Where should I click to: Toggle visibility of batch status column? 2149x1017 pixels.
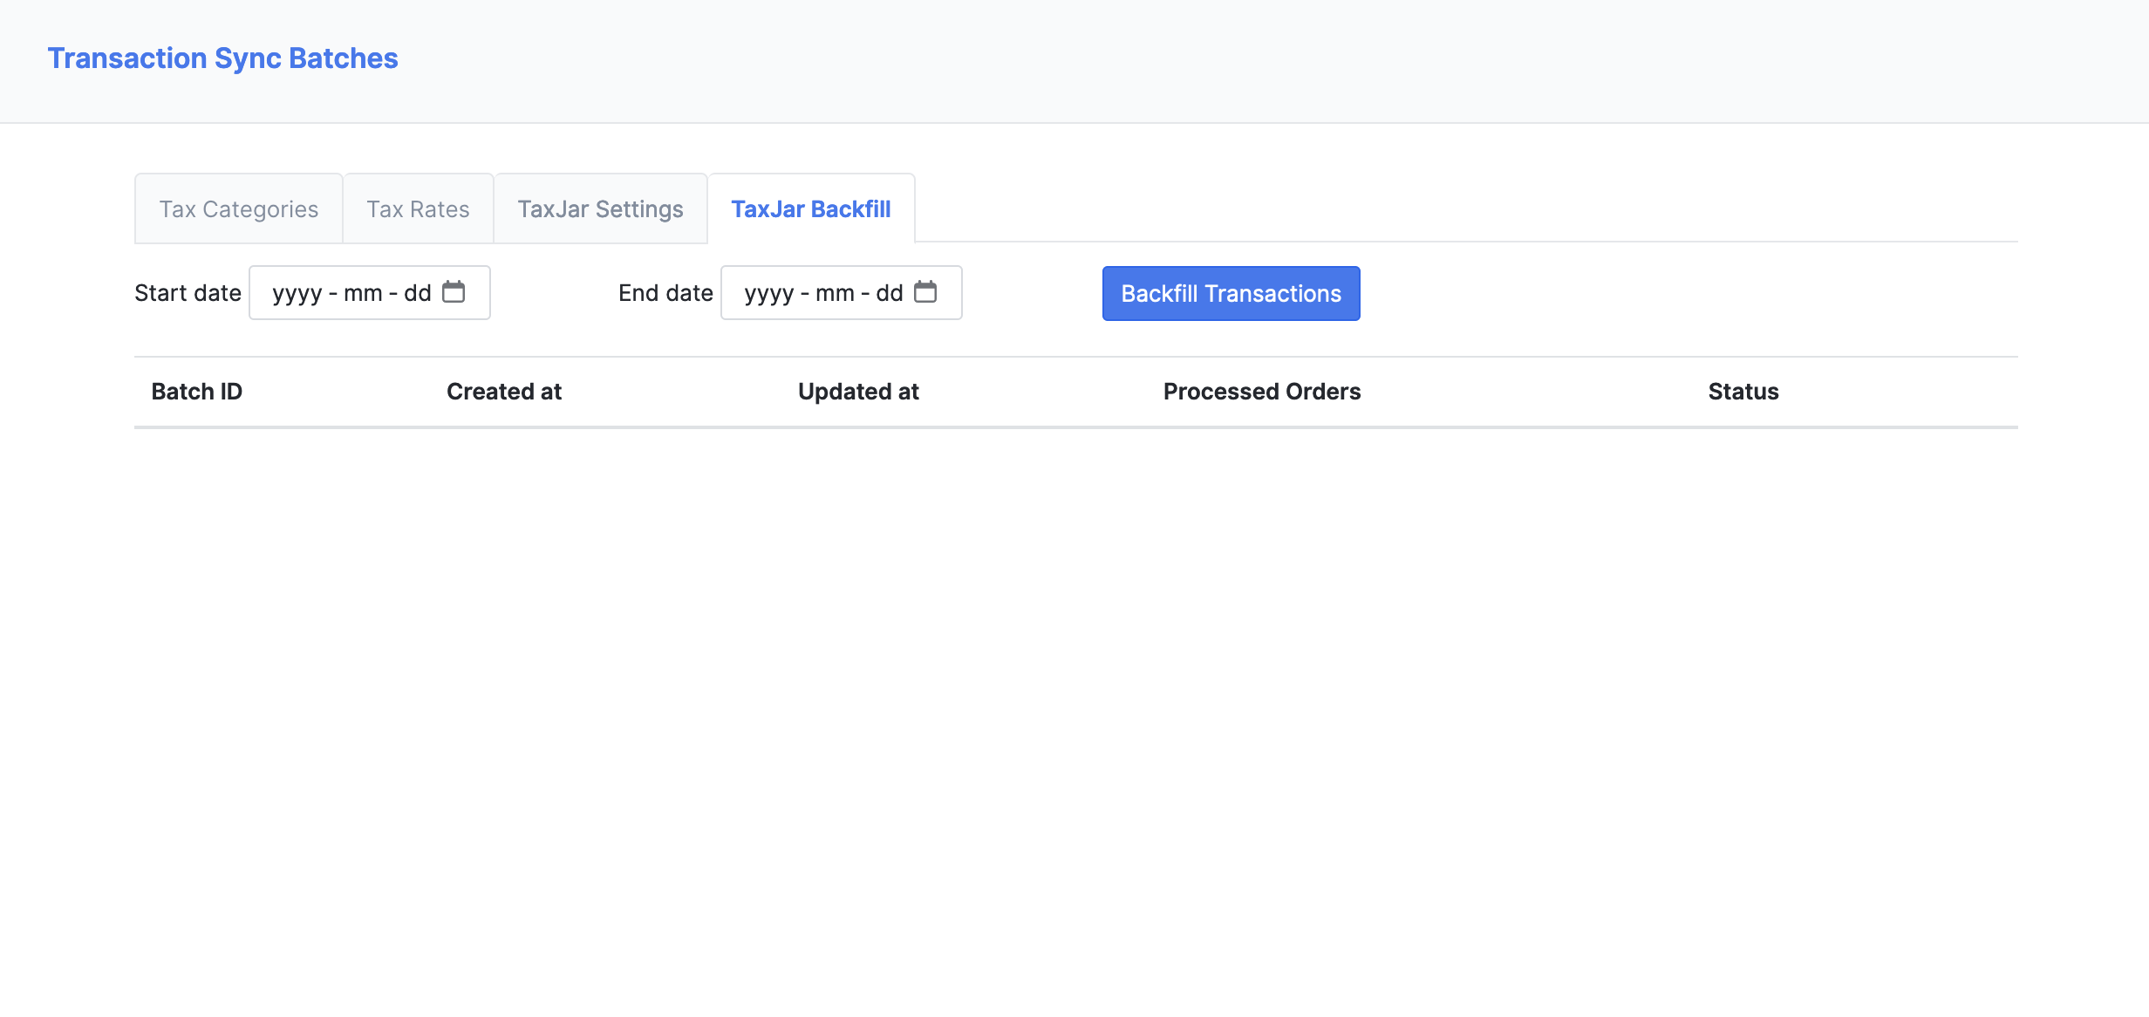click(1742, 391)
